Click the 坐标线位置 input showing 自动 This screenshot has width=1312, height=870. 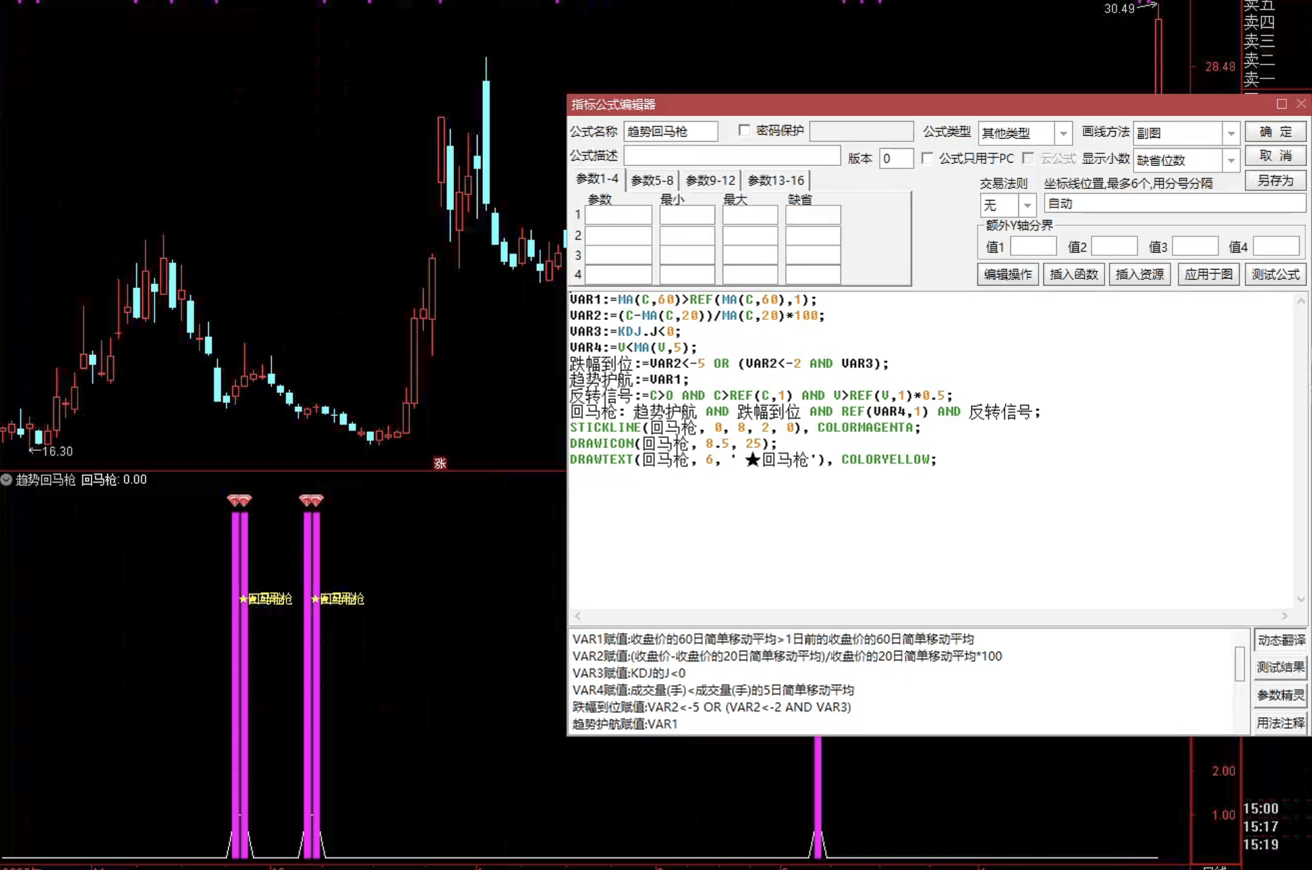pos(1175,203)
